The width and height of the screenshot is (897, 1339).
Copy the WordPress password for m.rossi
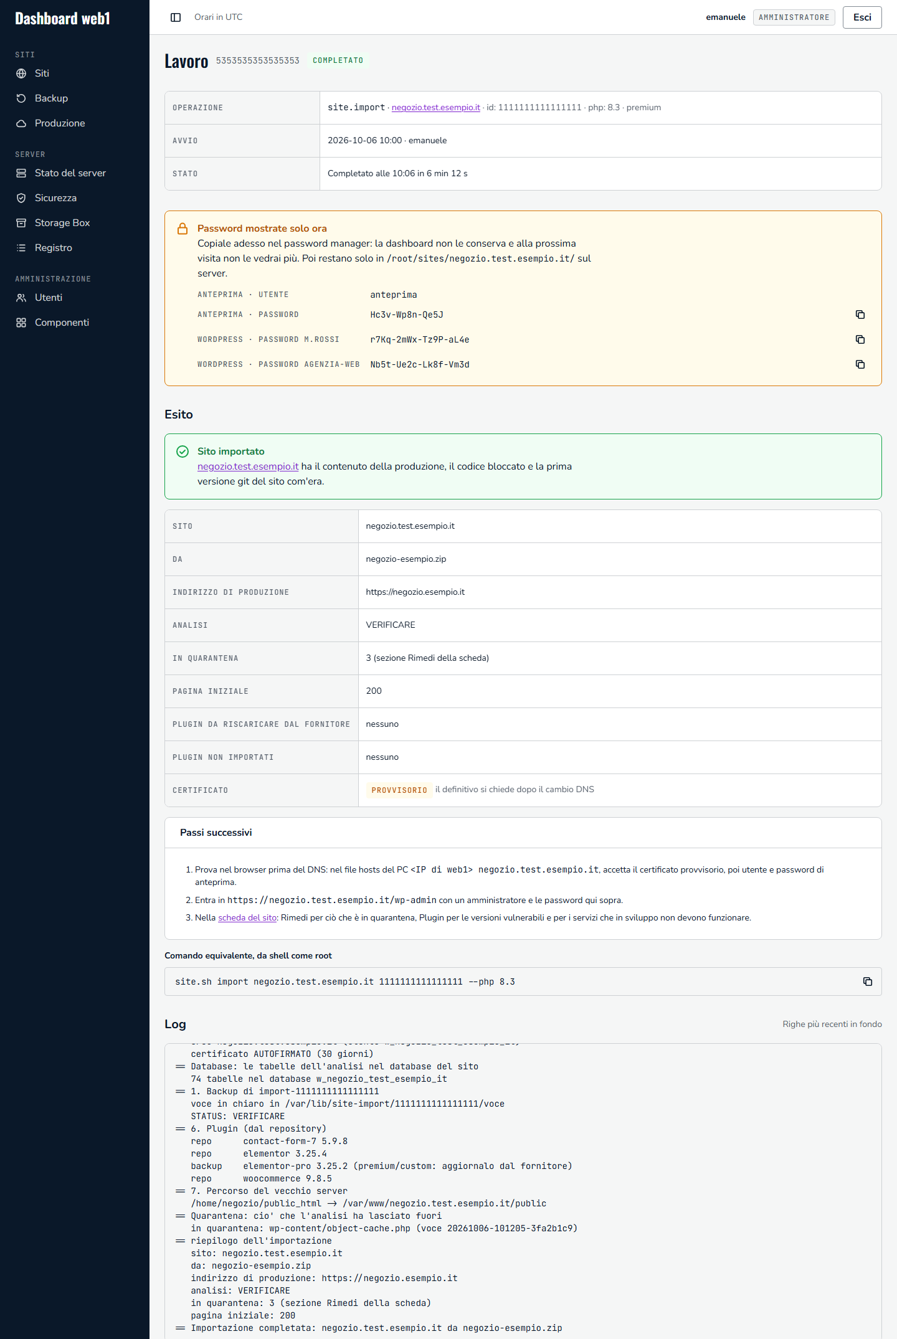point(860,339)
